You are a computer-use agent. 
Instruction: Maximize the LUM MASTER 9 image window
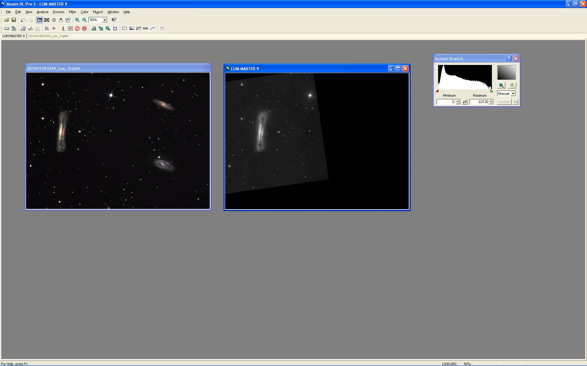point(398,69)
